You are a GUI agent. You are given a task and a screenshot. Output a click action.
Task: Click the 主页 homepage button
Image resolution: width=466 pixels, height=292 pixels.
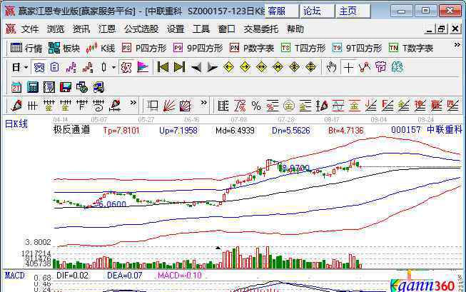[x=353, y=11]
